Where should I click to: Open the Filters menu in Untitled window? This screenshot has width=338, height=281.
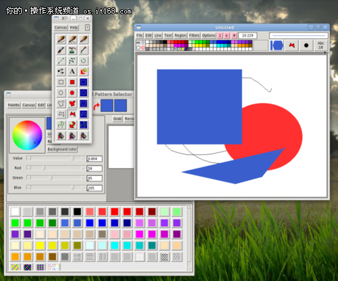point(194,35)
